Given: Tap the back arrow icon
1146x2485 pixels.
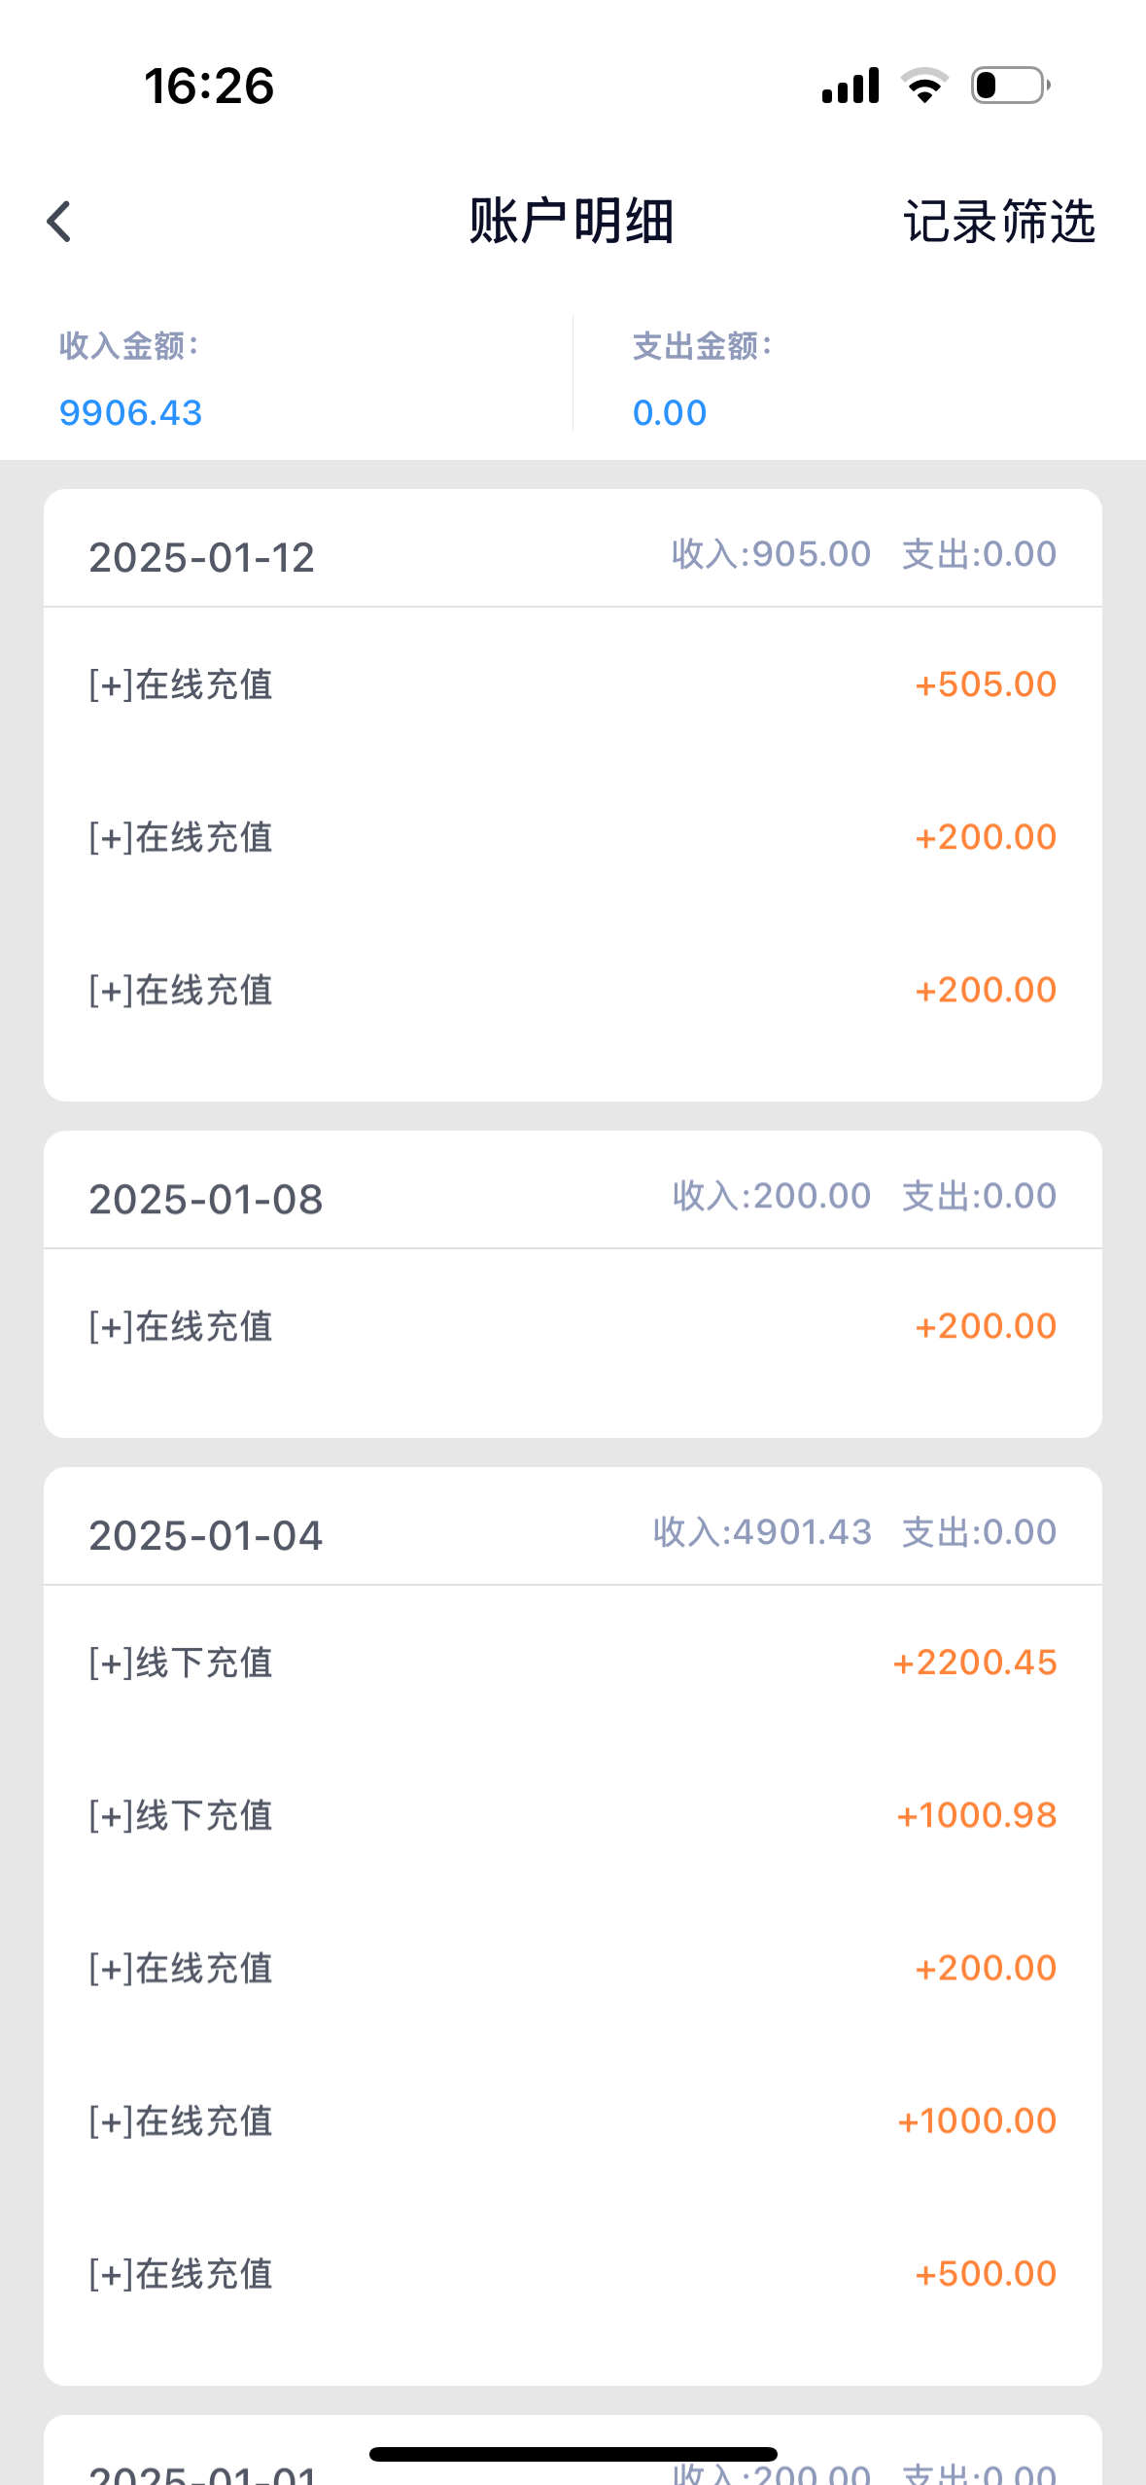Looking at the screenshot, I should (x=59, y=222).
